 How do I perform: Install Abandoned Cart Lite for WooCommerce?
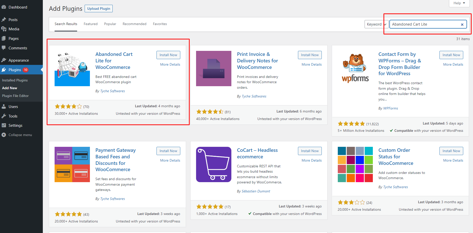tap(168, 55)
